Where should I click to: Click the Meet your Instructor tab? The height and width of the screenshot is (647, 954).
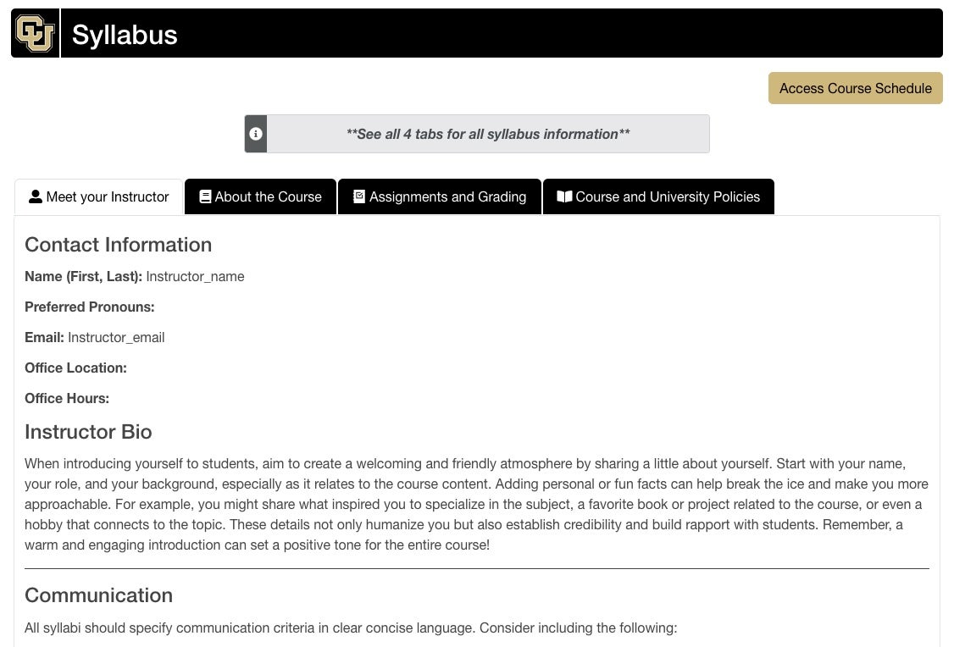click(98, 196)
